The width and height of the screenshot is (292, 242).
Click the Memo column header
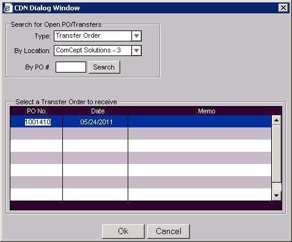pyautogui.click(x=206, y=111)
